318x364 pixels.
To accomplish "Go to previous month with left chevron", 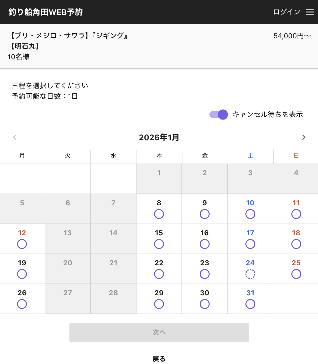I will (x=15, y=137).
